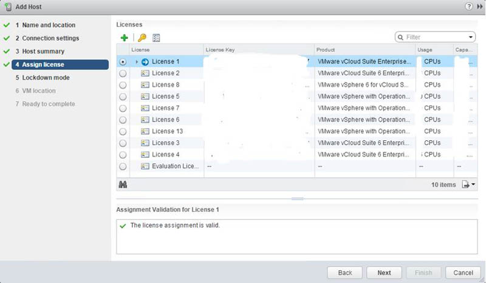Image resolution: width=486 pixels, height=283 pixels.
Task: Click step 6 VM location
Action: point(36,91)
